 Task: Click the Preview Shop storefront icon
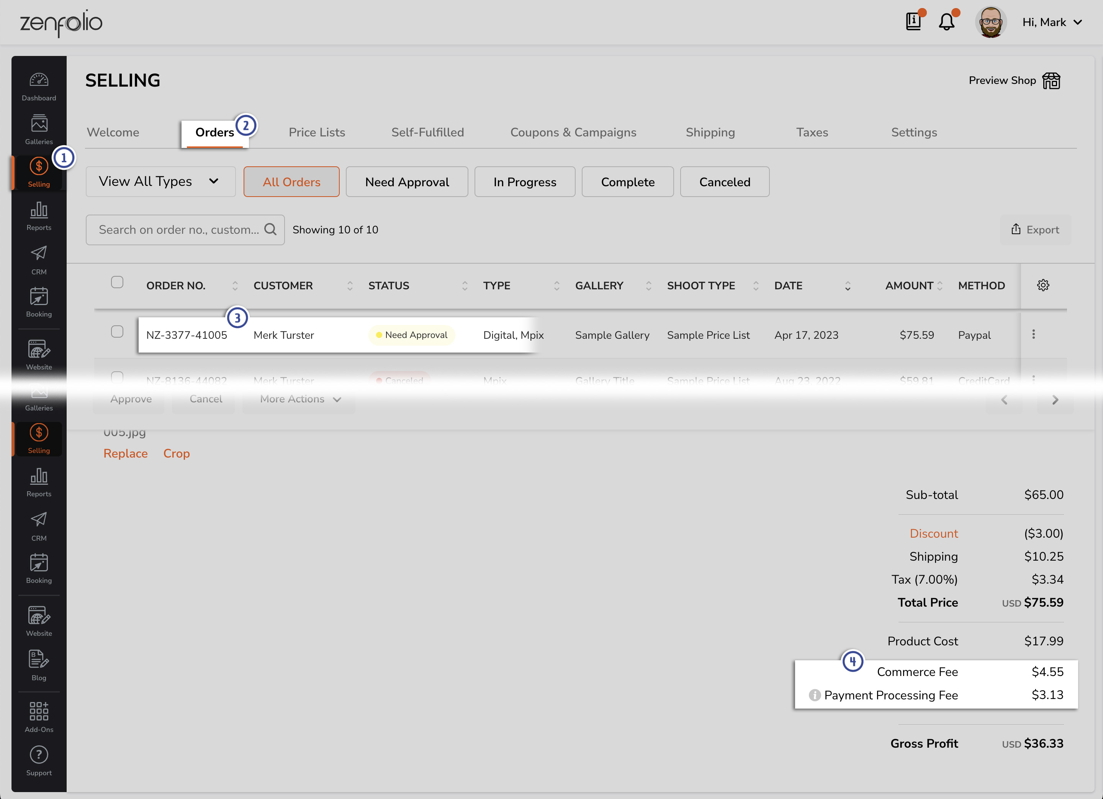1051,81
